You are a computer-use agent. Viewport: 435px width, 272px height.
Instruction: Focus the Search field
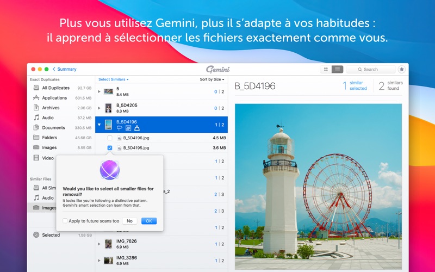371,70
